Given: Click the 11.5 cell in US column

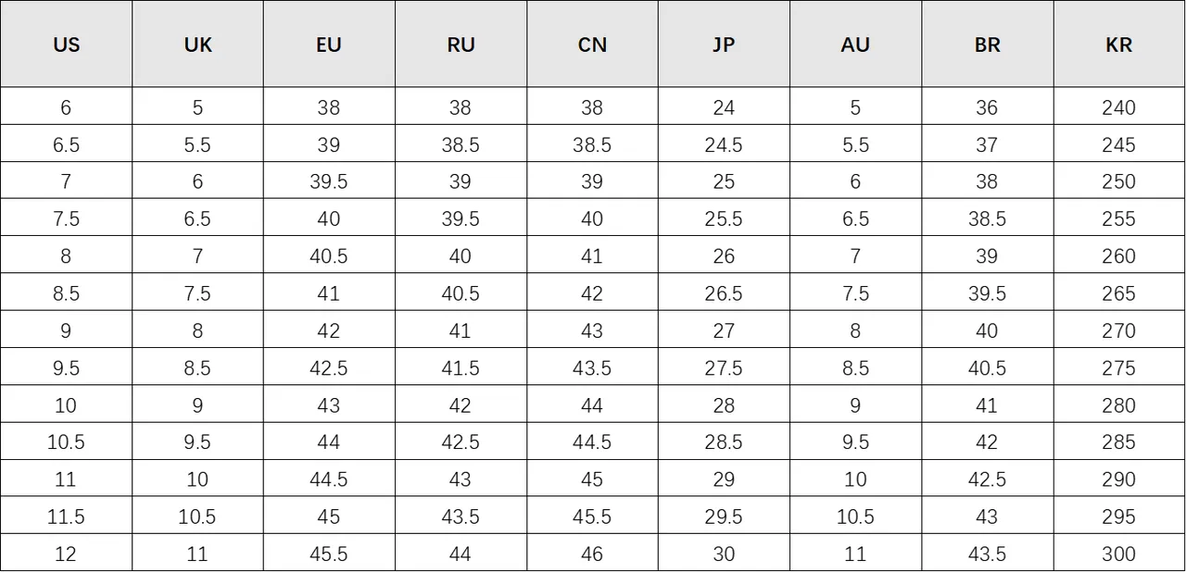Looking at the screenshot, I should click(x=66, y=516).
